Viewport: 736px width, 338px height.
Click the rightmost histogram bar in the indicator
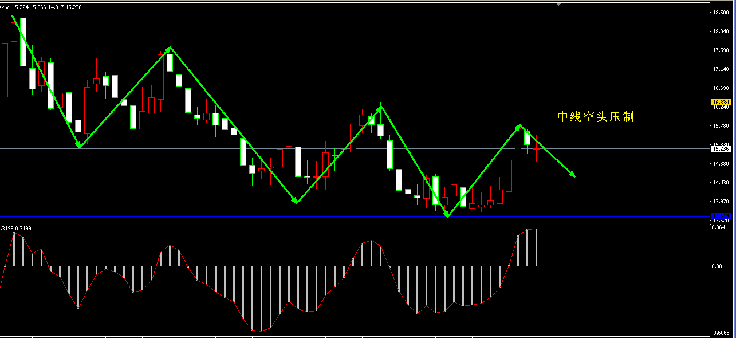tap(536, 247)
